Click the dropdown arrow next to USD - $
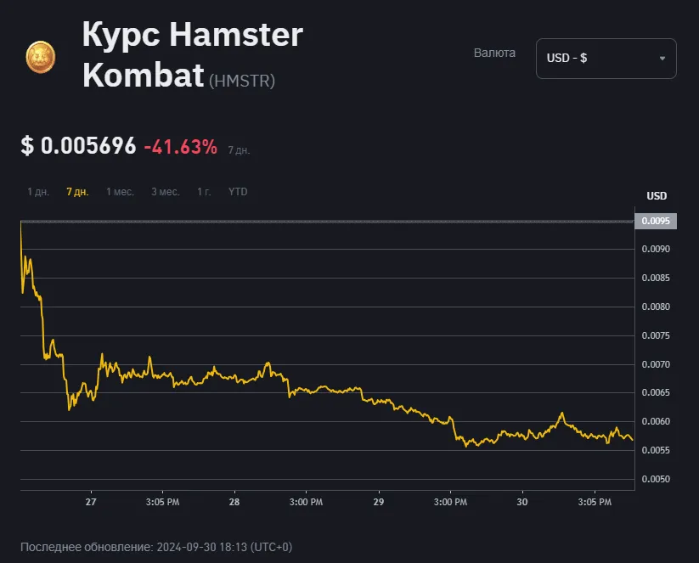Screen dimensions: 699x563 tap(662, 59)
